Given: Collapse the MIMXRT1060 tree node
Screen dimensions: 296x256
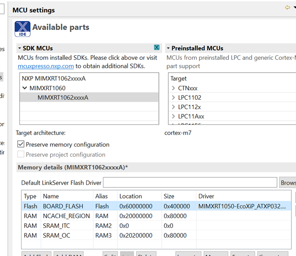Looking at the screenshot, I should point(25,88).
